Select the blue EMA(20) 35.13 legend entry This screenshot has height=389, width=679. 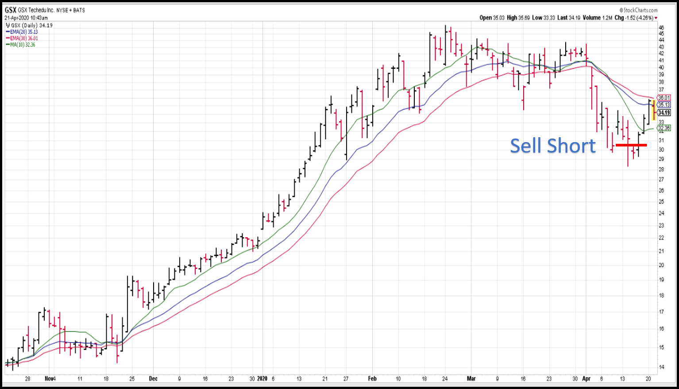(x=22, y=32)
